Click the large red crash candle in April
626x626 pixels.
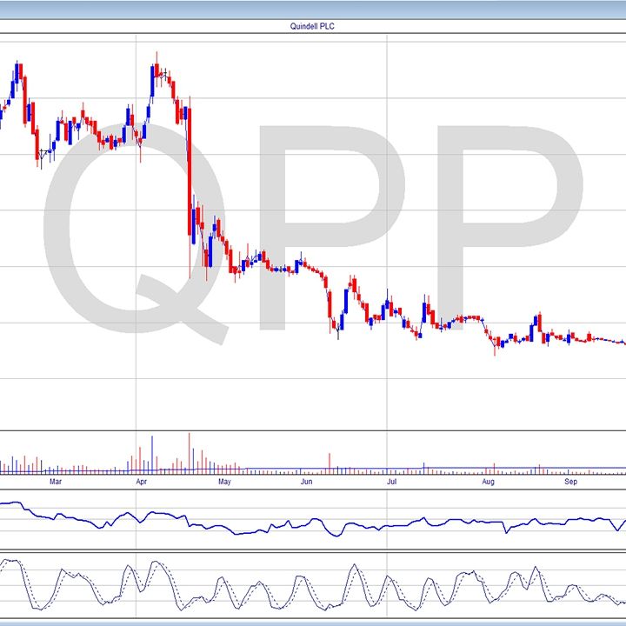click(x=190, y=174)
